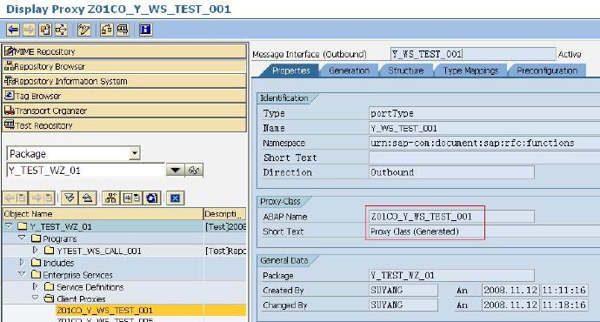Viewport: 600px width, 322px height.
Task: Click the Direction field showing Outbound
Action: click(x=451, y=172)
